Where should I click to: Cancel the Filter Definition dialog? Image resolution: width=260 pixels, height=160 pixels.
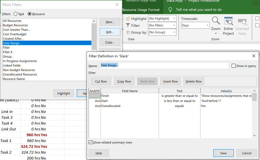(247, 153)
